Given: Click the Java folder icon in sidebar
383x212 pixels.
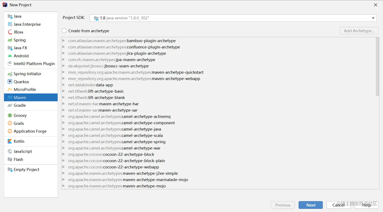Looking at the screenshot, I should point(10,16).
